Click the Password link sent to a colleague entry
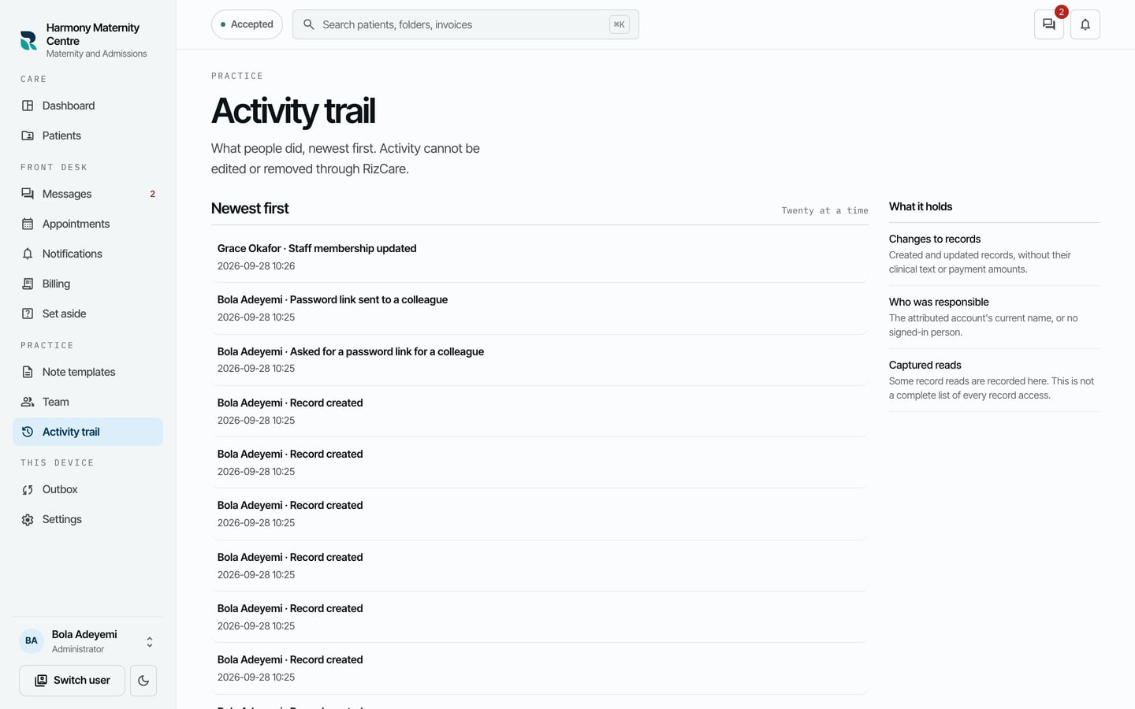The height and width of the screenshot is (709, 1135). click(539, 308)
